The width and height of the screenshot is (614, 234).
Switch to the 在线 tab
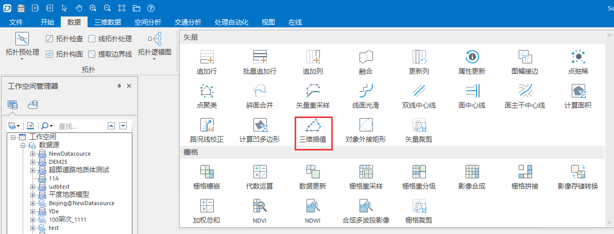[295, 22]
